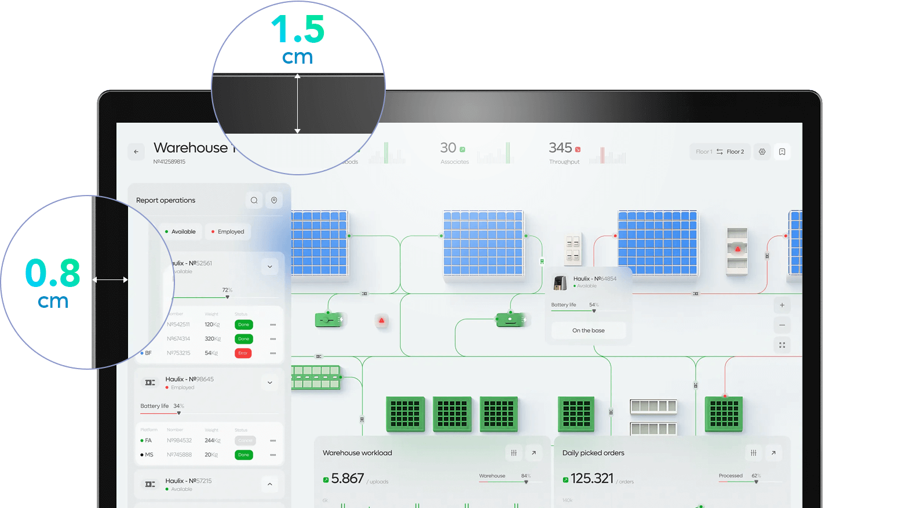Toggle fullscreen map view icon

point(782,345)
